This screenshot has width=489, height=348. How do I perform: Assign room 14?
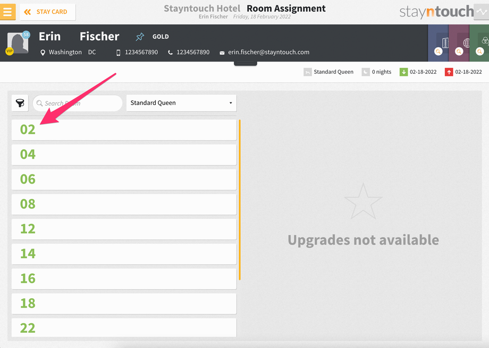click(124, 254)
